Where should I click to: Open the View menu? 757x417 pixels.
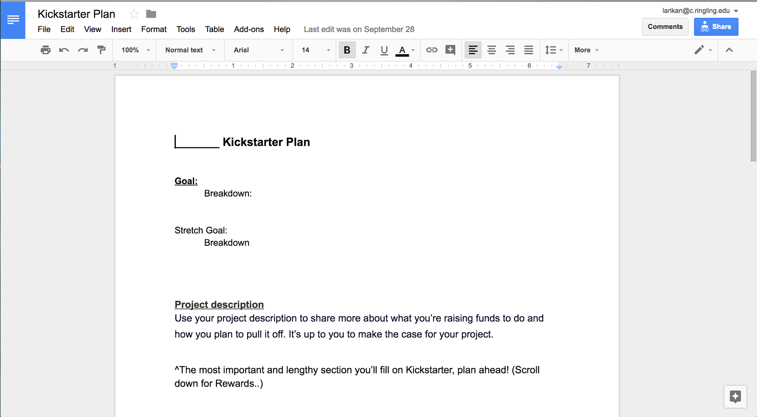(x=93, y=29)
